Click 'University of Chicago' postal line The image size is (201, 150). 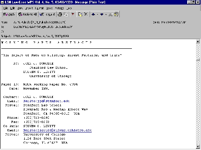(44, 134)
